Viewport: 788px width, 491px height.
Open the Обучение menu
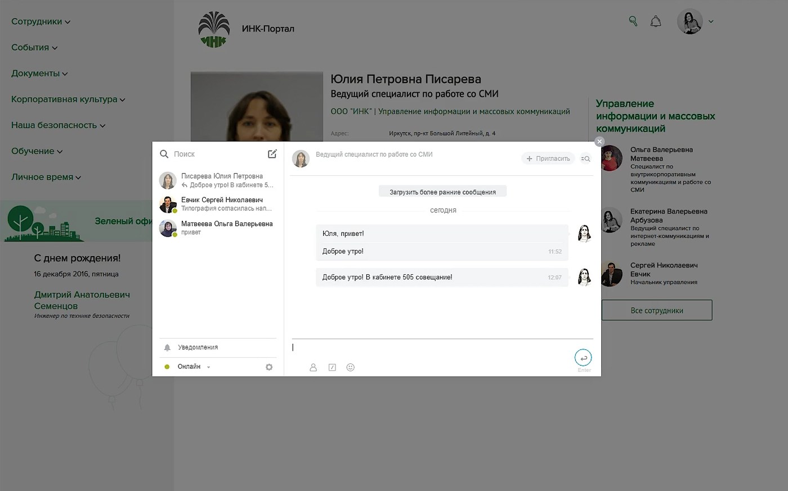pos(37,151)
